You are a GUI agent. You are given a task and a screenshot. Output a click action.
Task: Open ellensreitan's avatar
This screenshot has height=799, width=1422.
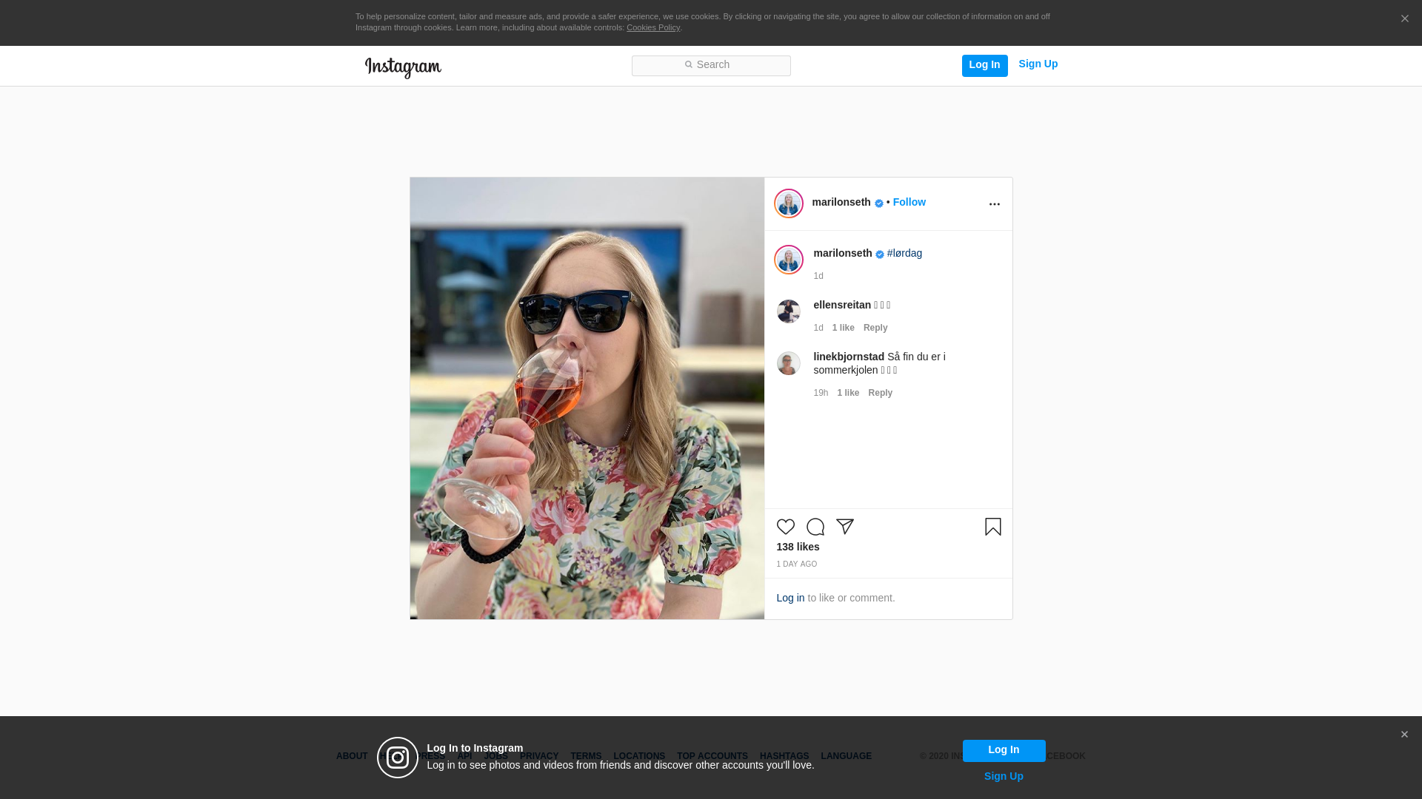(x=788, y=311)
